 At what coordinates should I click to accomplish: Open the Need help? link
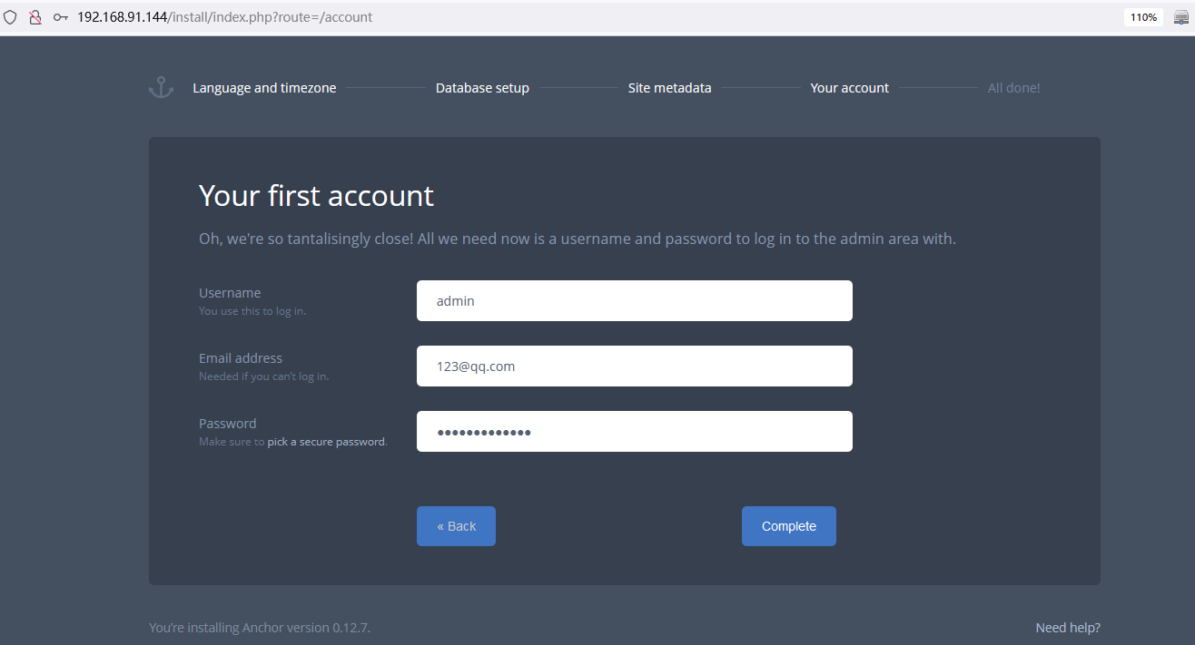click(1068, 628)
